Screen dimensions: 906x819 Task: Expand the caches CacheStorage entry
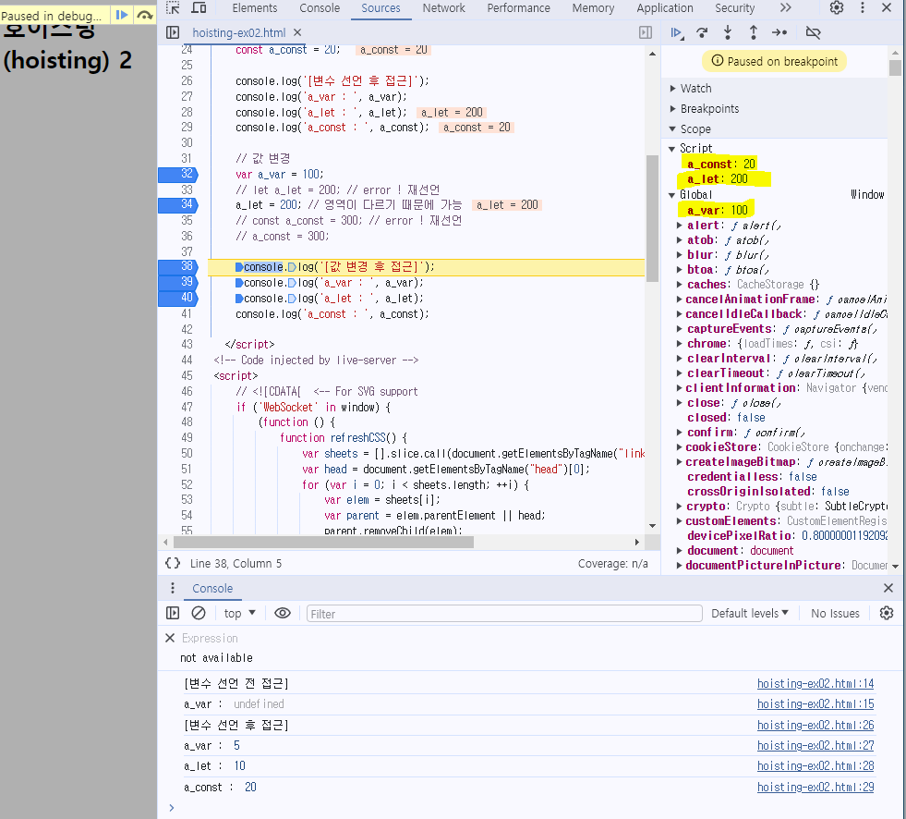tap(680, 285)
